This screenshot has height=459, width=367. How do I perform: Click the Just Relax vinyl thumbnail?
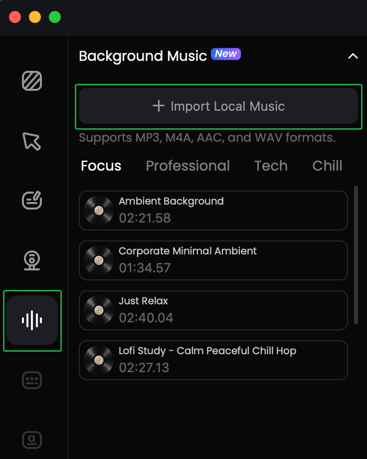[99, 310]
